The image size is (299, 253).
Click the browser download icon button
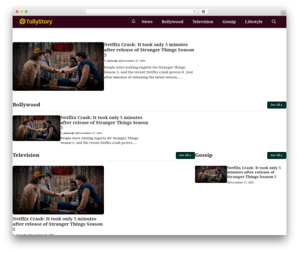[x=203, y=11]
